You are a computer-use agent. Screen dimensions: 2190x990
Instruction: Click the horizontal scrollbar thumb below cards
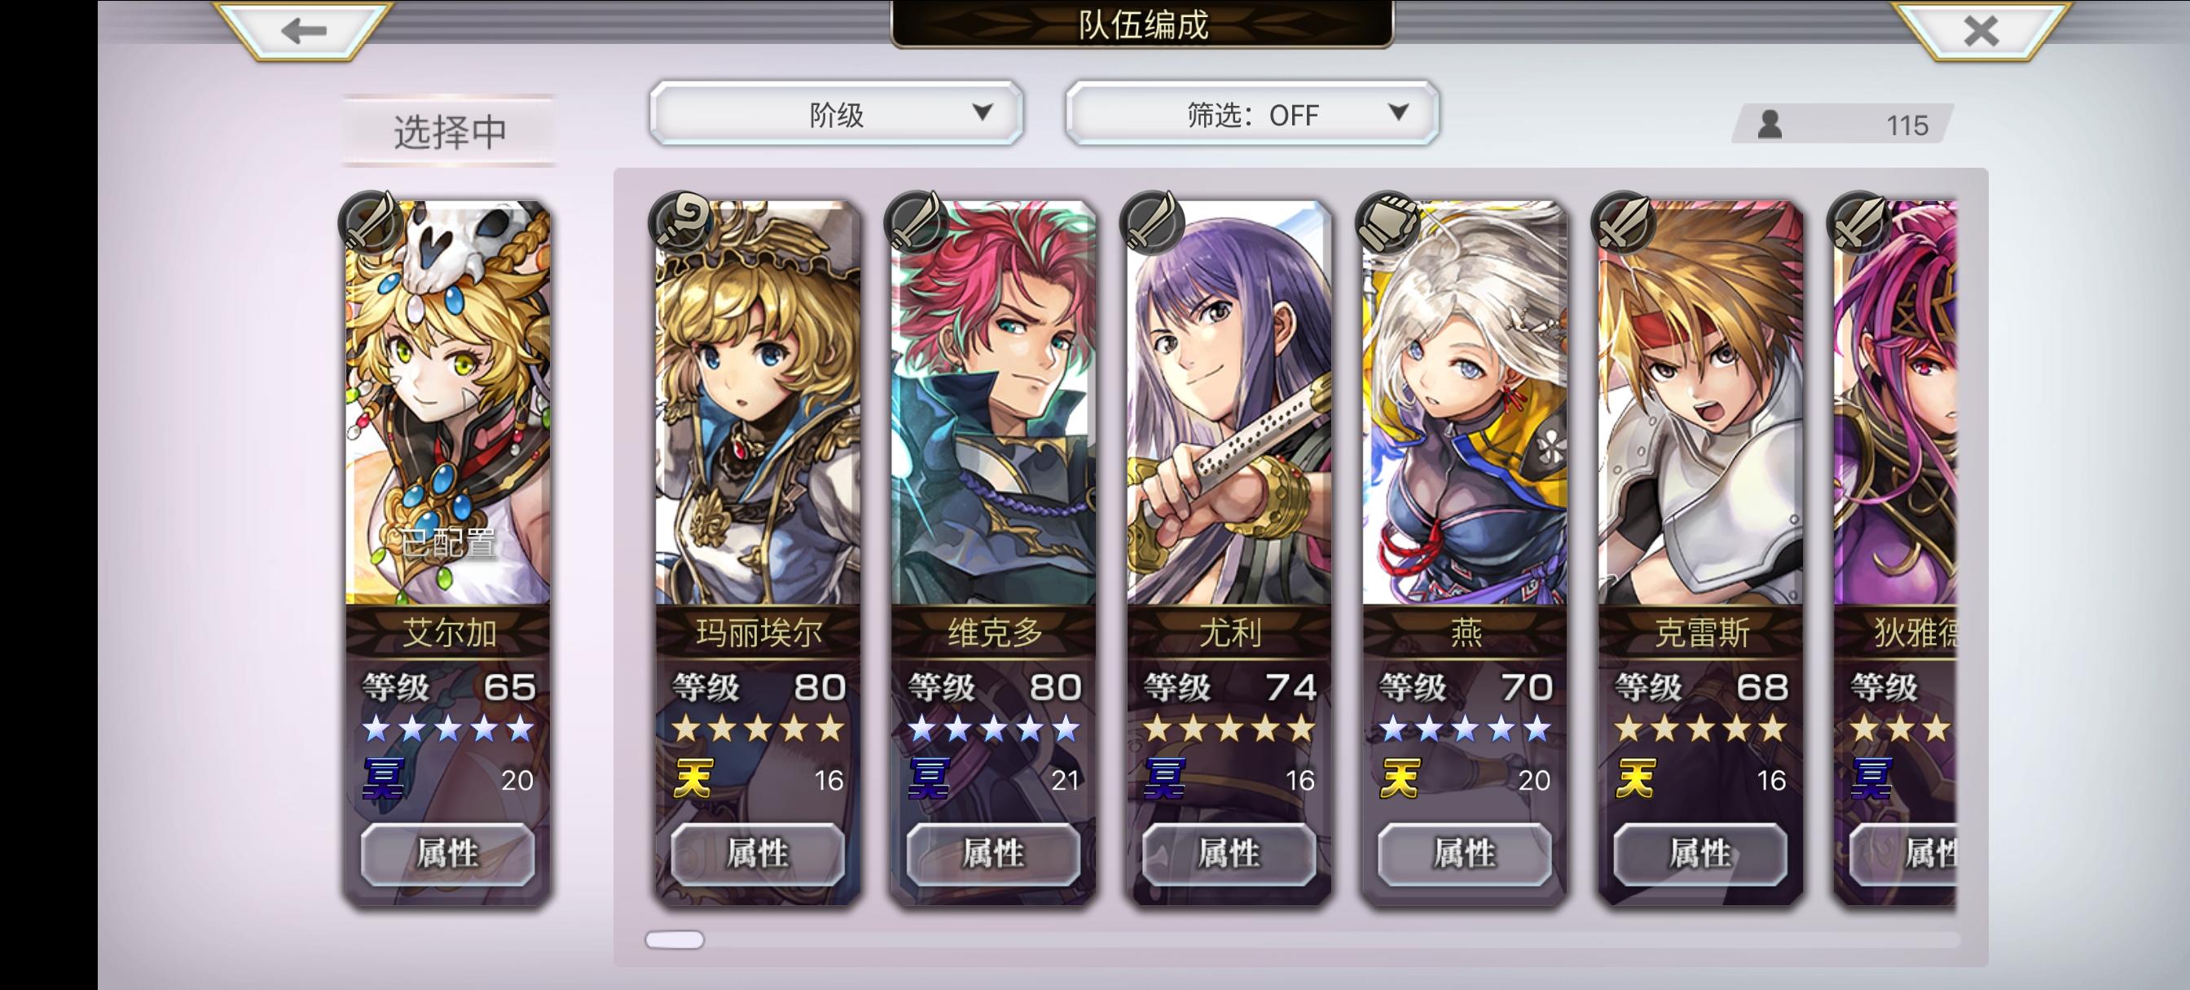tap(675, 940)
